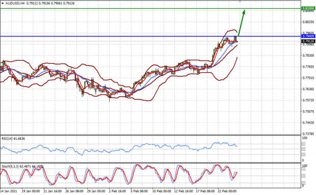
Task: Select the blue 0.79409 price level label
Action: (308, 36)
